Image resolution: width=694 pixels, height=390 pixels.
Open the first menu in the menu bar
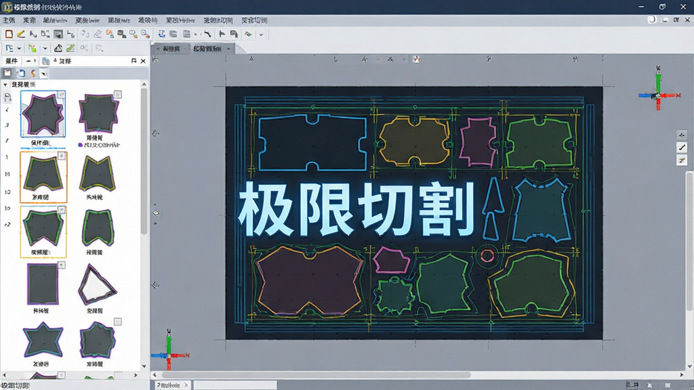click(9, 20)
